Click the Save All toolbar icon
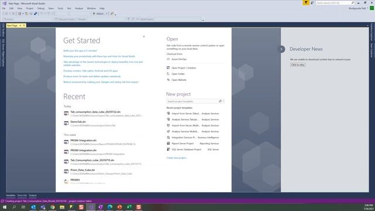The width and height of the screenshot is (375, 211). (x=35, y=13)
